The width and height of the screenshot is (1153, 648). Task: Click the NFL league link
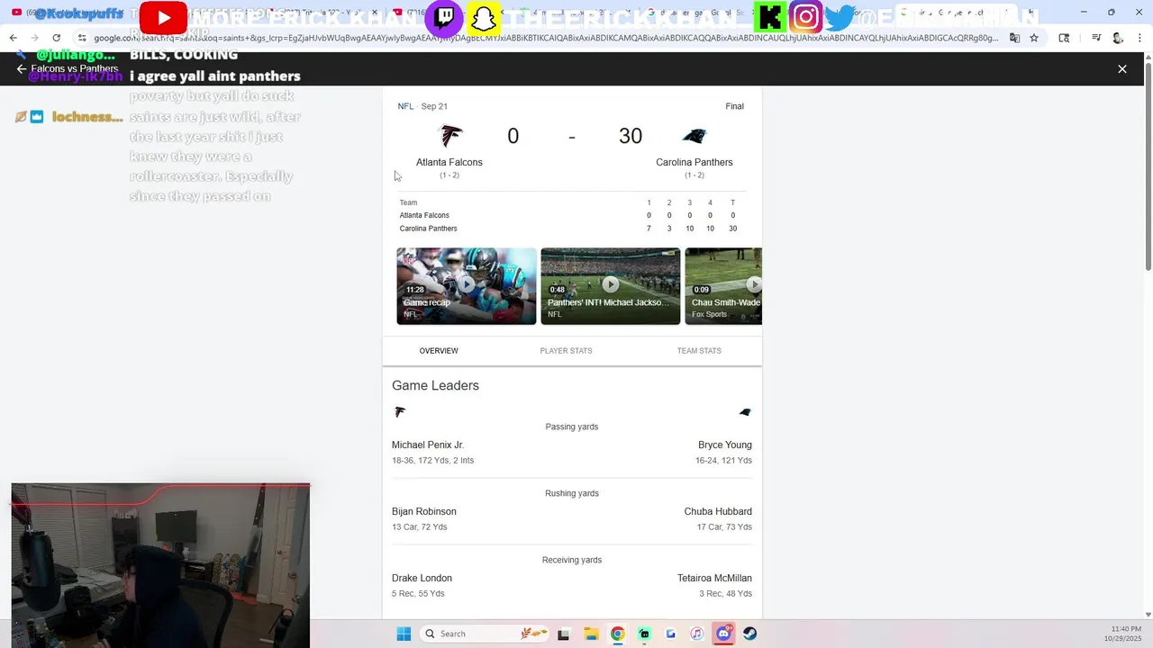click(405, 106)
